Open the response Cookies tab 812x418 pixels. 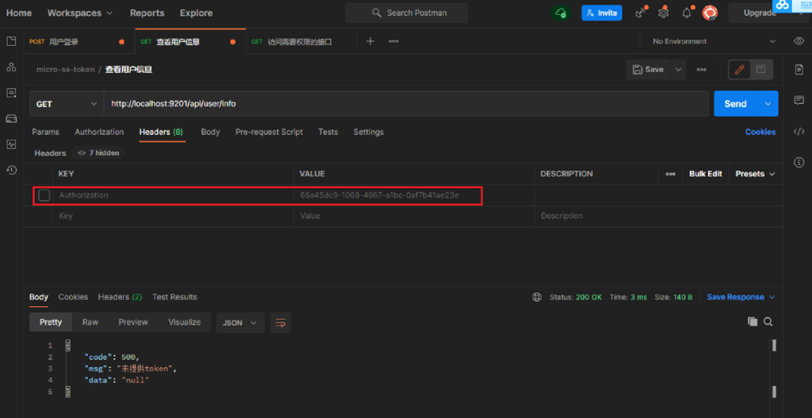coord(73,297)
